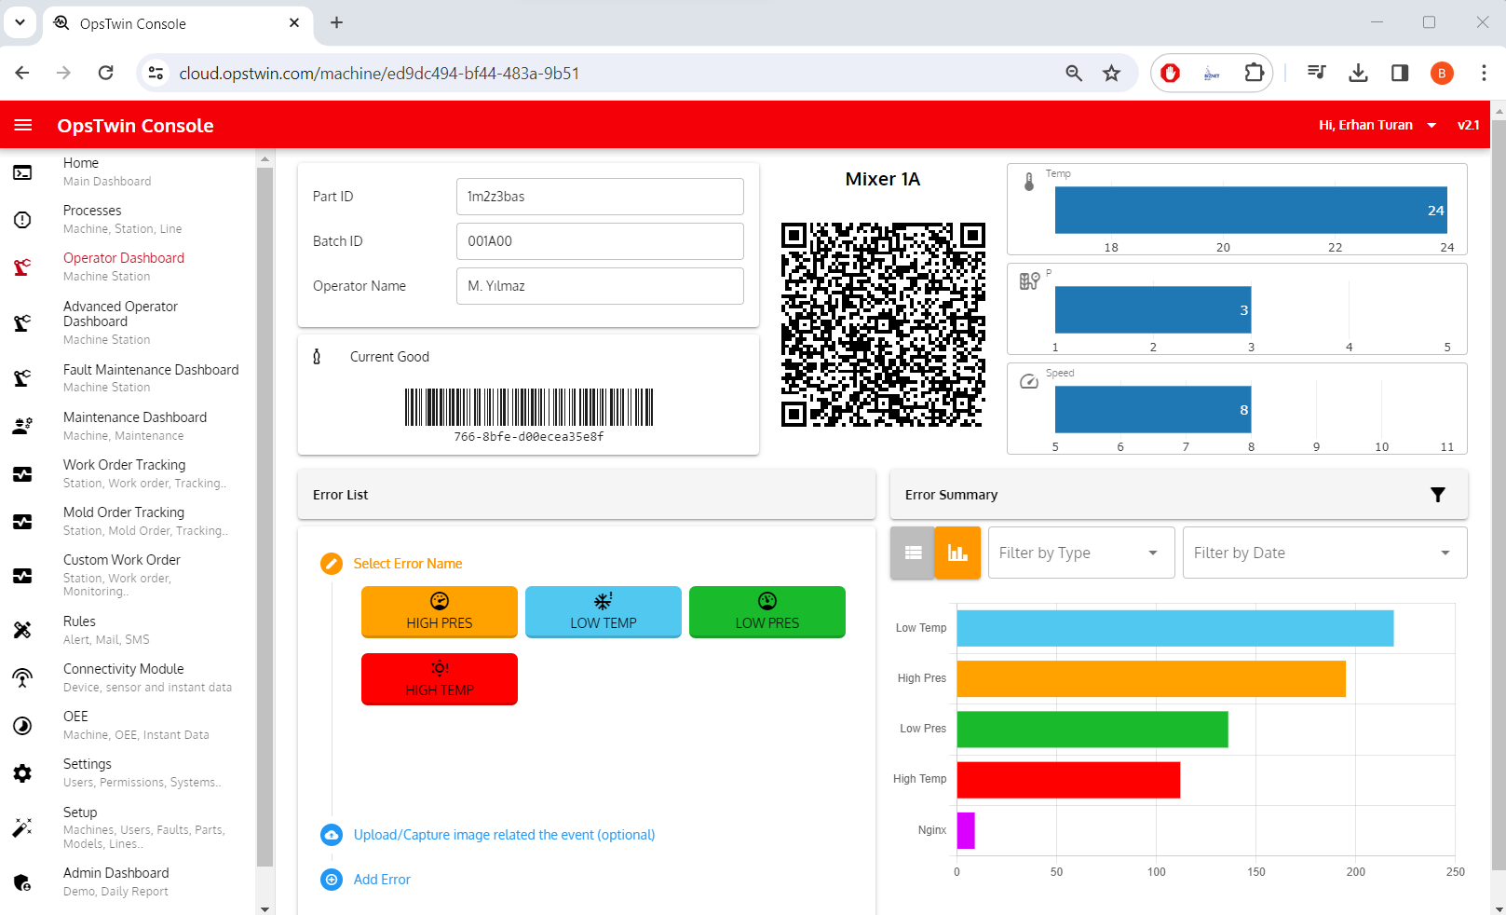Open the Admin Dashboard menu entry
This screenshot has height=915, width=1506.
[x=115, y=872]
